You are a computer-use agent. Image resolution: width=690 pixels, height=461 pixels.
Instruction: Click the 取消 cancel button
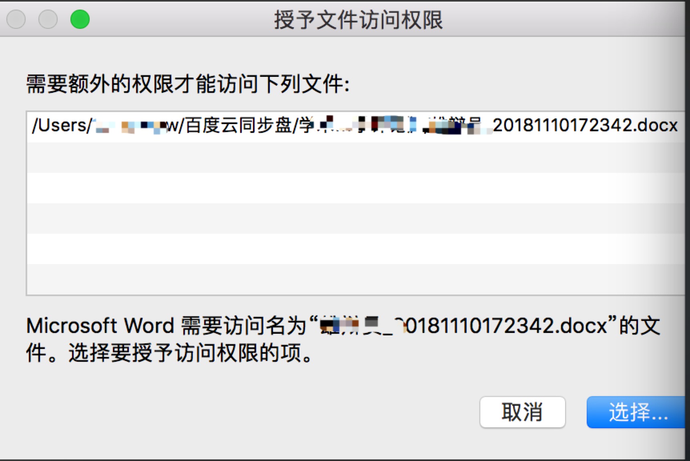[522, 412]
